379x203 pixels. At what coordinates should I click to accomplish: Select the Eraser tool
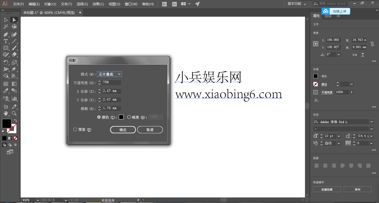click(14, 54)
